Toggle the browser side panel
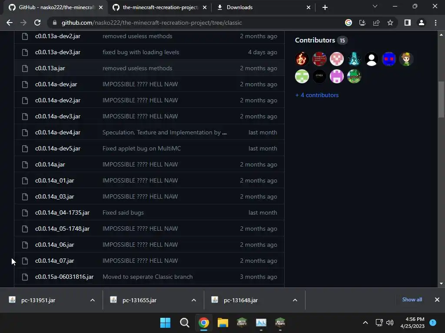 click(x=408, y=23)
